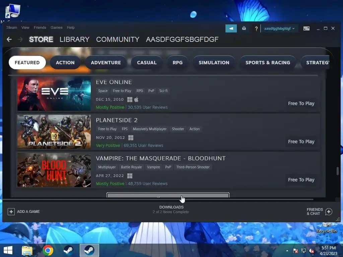Image resolution: width=343 pixels, height=257 pixels.
Task: Click Windows icon on Bloodhunt row
Action: (x=130, y=176)
